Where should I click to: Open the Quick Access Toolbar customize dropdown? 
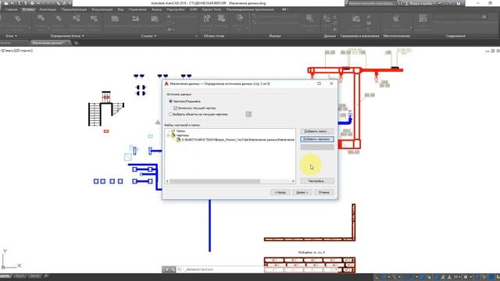[x=70, y=3]
